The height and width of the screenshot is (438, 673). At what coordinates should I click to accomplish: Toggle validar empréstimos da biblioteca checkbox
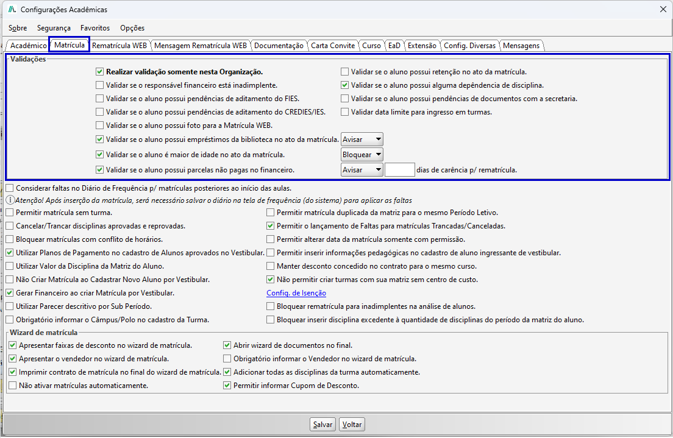point(99,139)
